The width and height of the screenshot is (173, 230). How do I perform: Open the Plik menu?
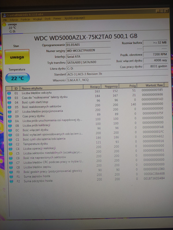tap(5, 20)
